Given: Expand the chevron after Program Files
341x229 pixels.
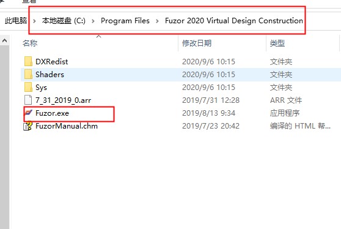Looking at the screenshot, I should pos(157,21).
